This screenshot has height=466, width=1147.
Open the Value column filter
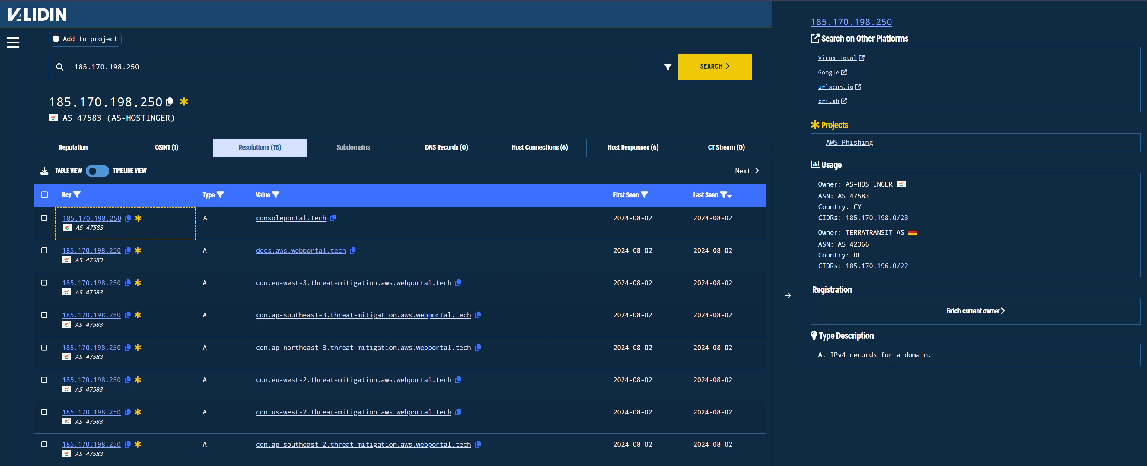[276, 195]
